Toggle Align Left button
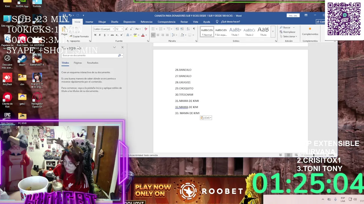Viewport: 364px width, 204px height. click(153, 35)
